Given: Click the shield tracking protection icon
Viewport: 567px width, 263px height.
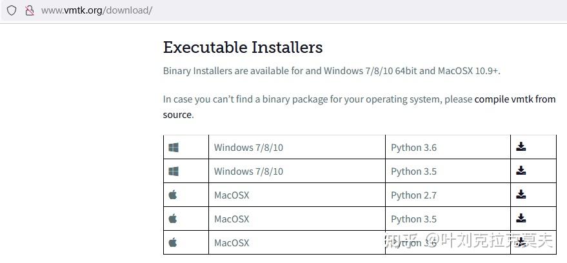Looking at the screenshot, I should pos(12,11).
